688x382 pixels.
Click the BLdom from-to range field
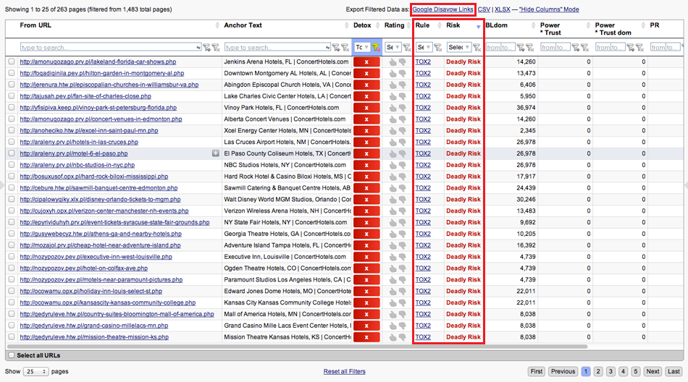[500, 47]
